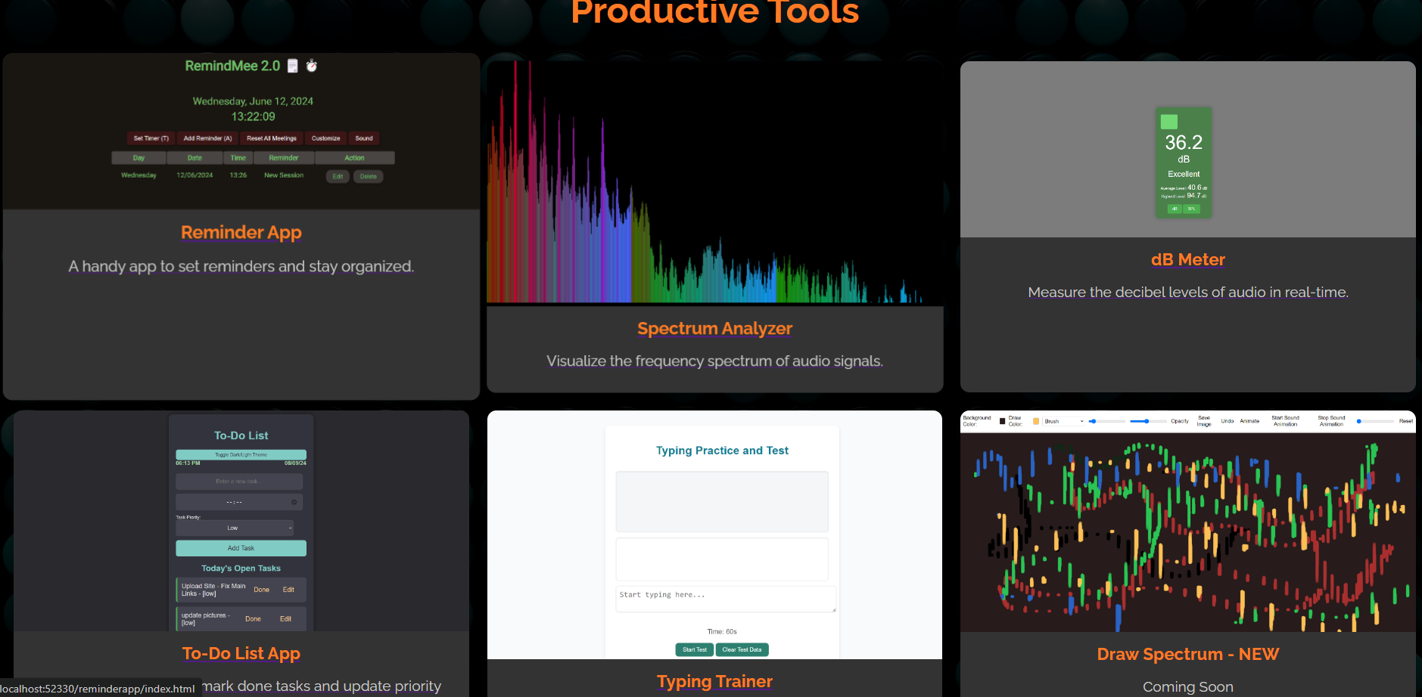Expand the Task Priority Low dropdown
The width and height of the screenshot is (1422, 697).
(x=234, y=528)
